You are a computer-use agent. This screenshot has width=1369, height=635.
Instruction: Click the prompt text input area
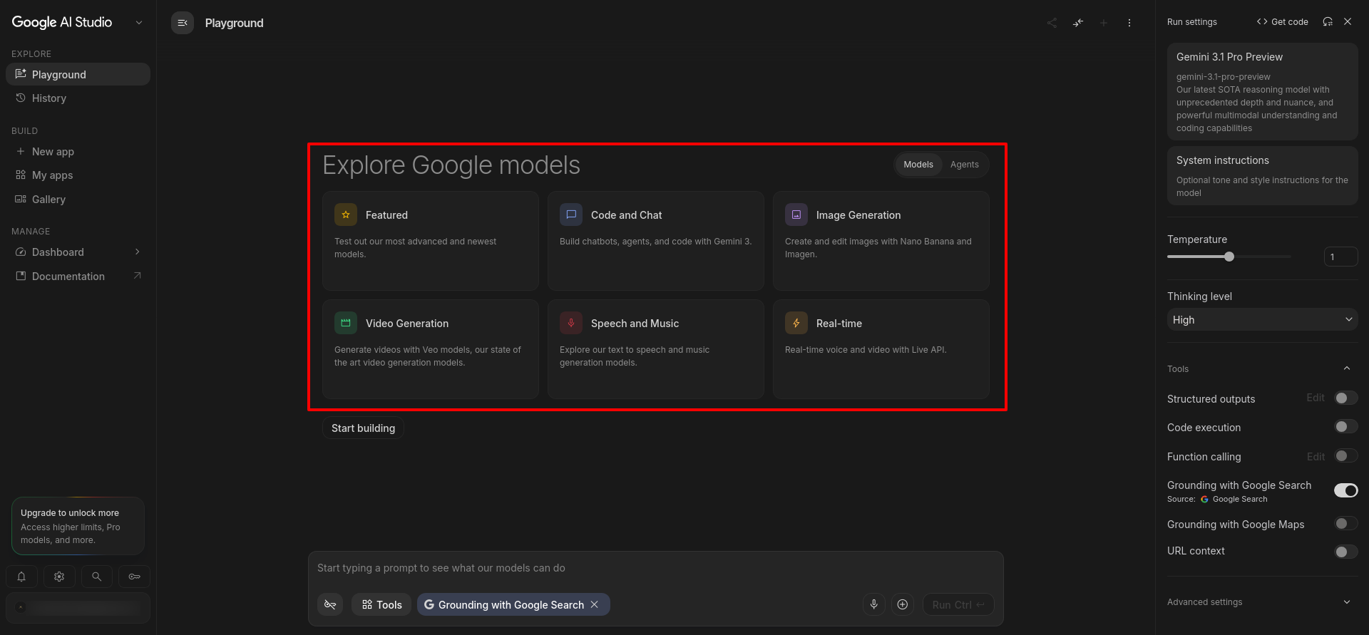655,568
